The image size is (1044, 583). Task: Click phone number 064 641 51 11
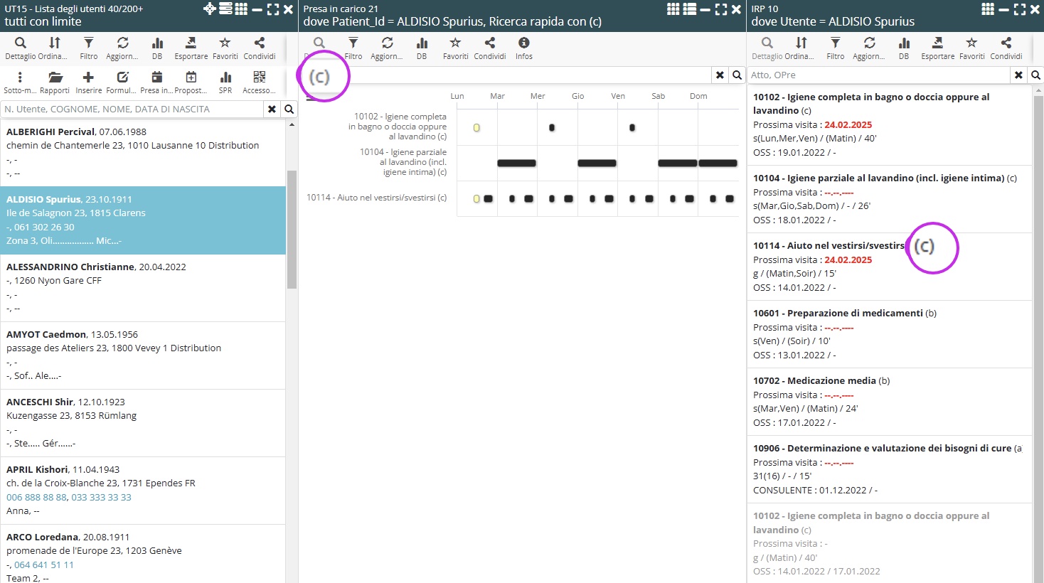44,565
